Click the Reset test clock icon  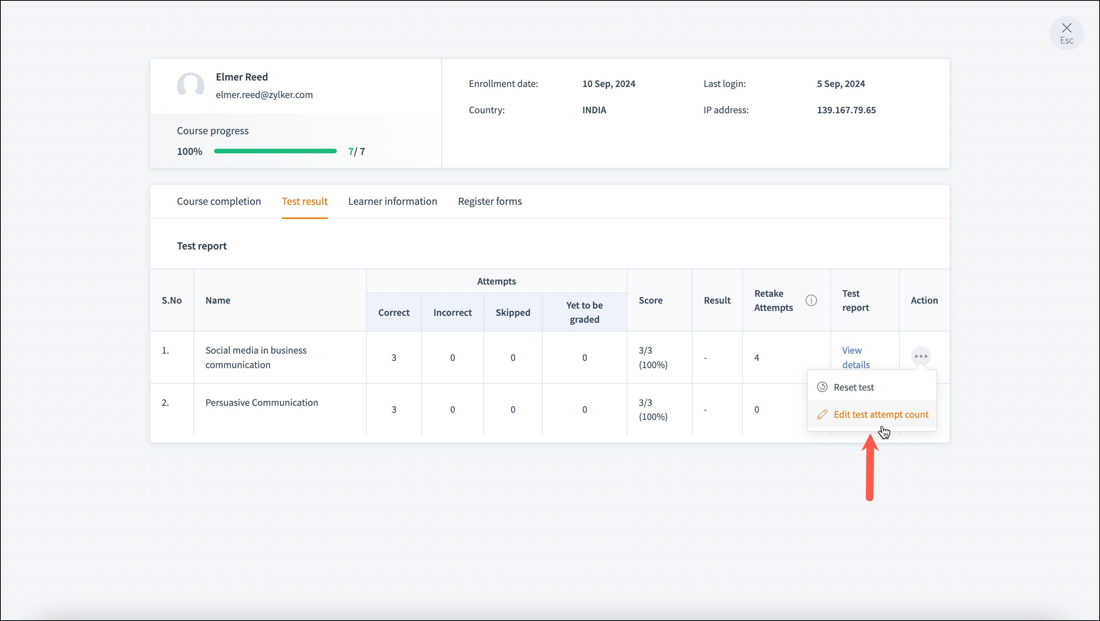pos(822,387)
